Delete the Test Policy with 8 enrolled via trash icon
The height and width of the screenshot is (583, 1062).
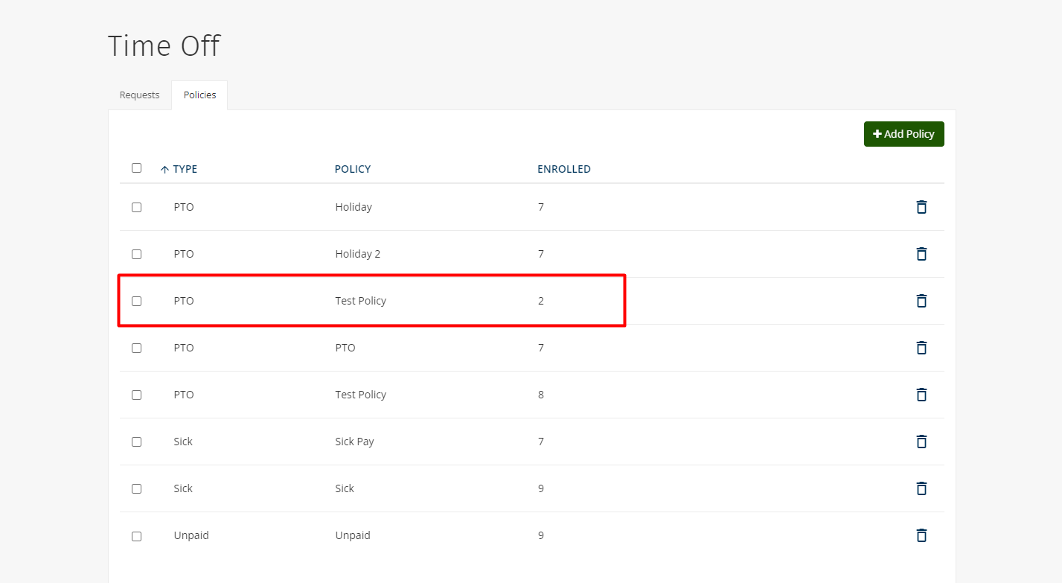click(x=921, y=395)
